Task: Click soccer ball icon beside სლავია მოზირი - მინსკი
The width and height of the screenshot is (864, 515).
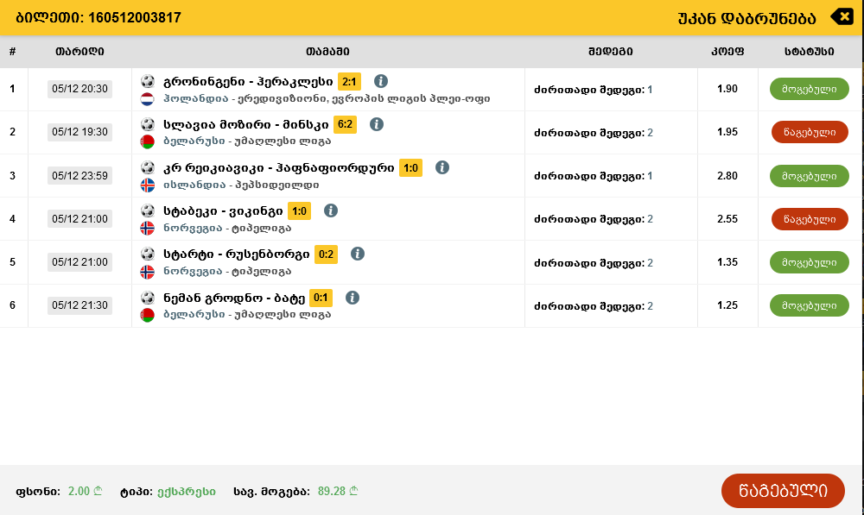Action: [x=148, y=124]
